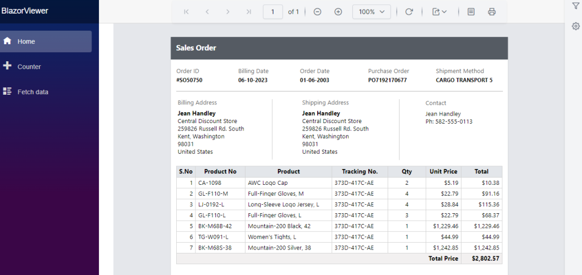The height and width of the screenshot is (275, 582).
Task: Open viewer settings gear icon
Action: [x=575, y=26]
